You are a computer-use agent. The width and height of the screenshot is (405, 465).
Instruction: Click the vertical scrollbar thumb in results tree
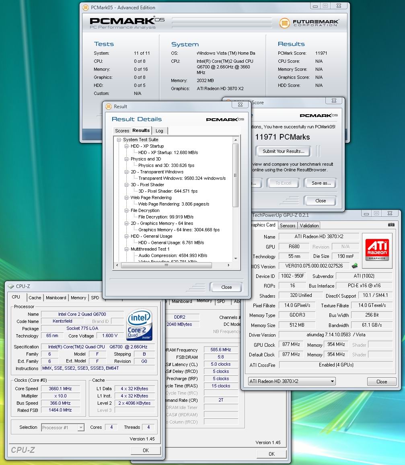235,175
